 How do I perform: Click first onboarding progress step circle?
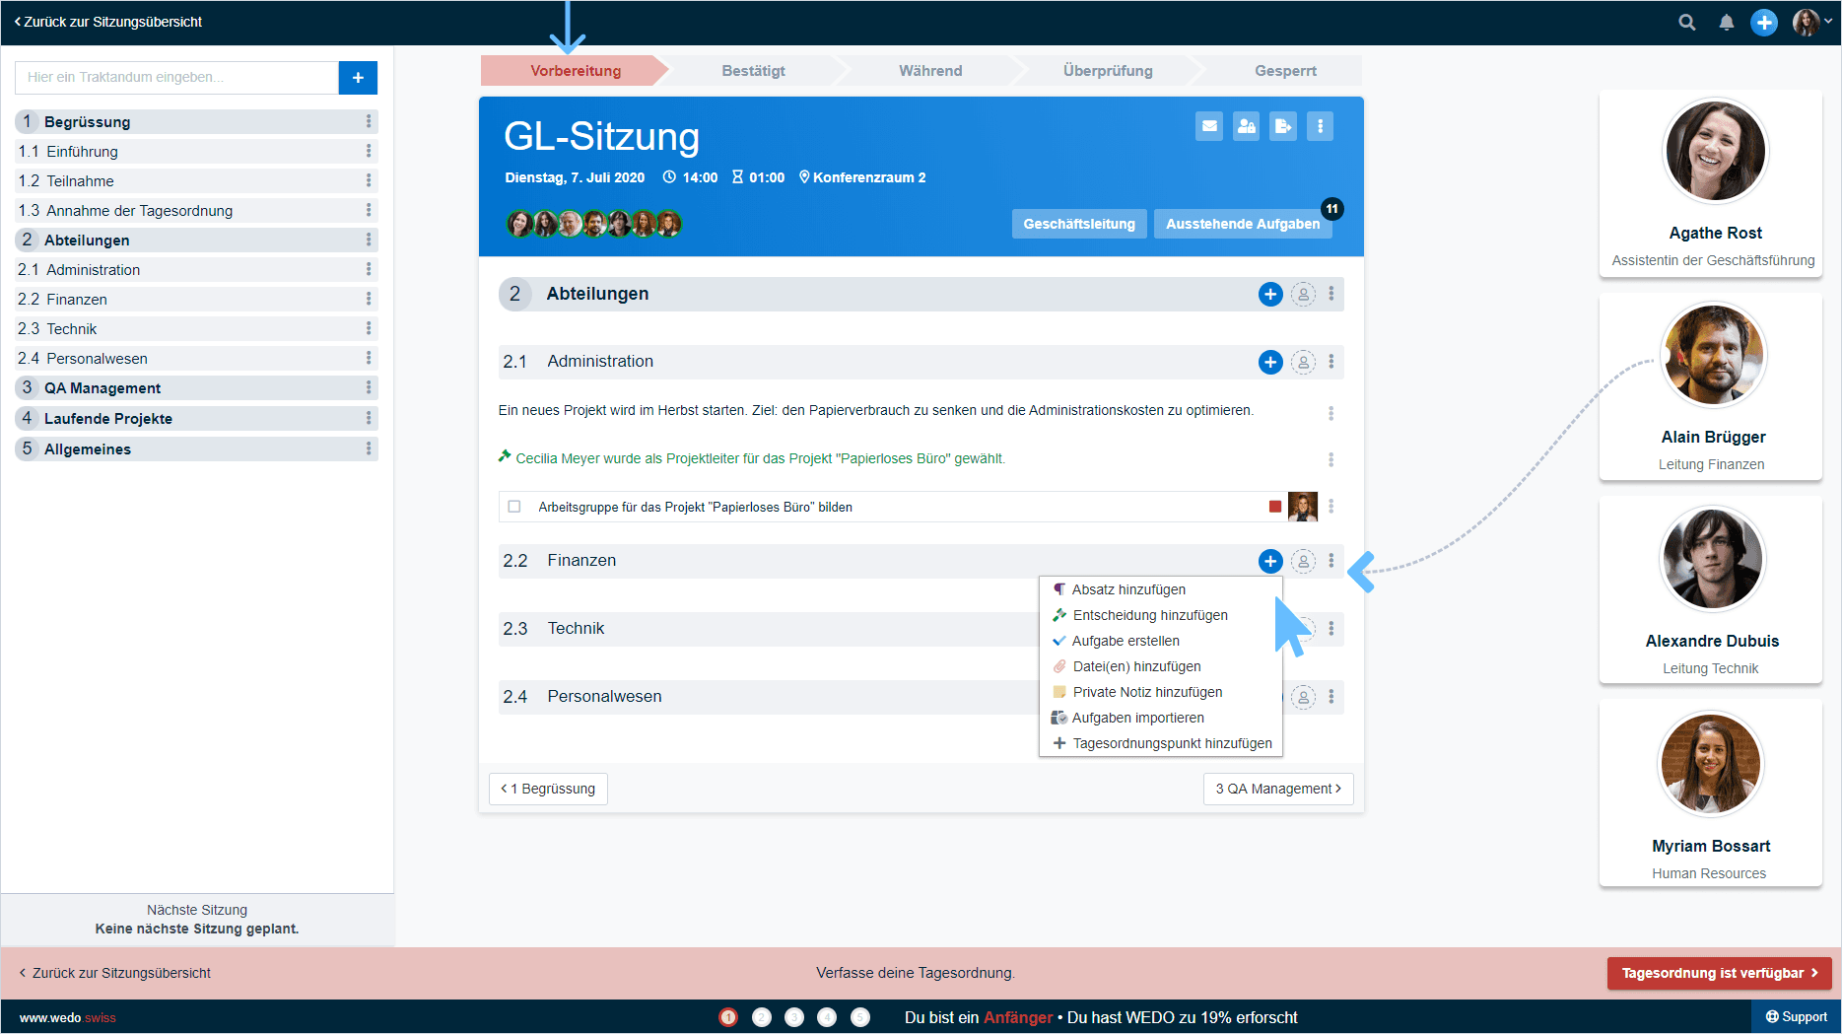point(728,1017)
